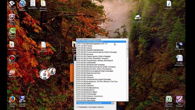Open the Microsoft Office Excel shortcut
The image size is (195, 110).
pos(169,99)
